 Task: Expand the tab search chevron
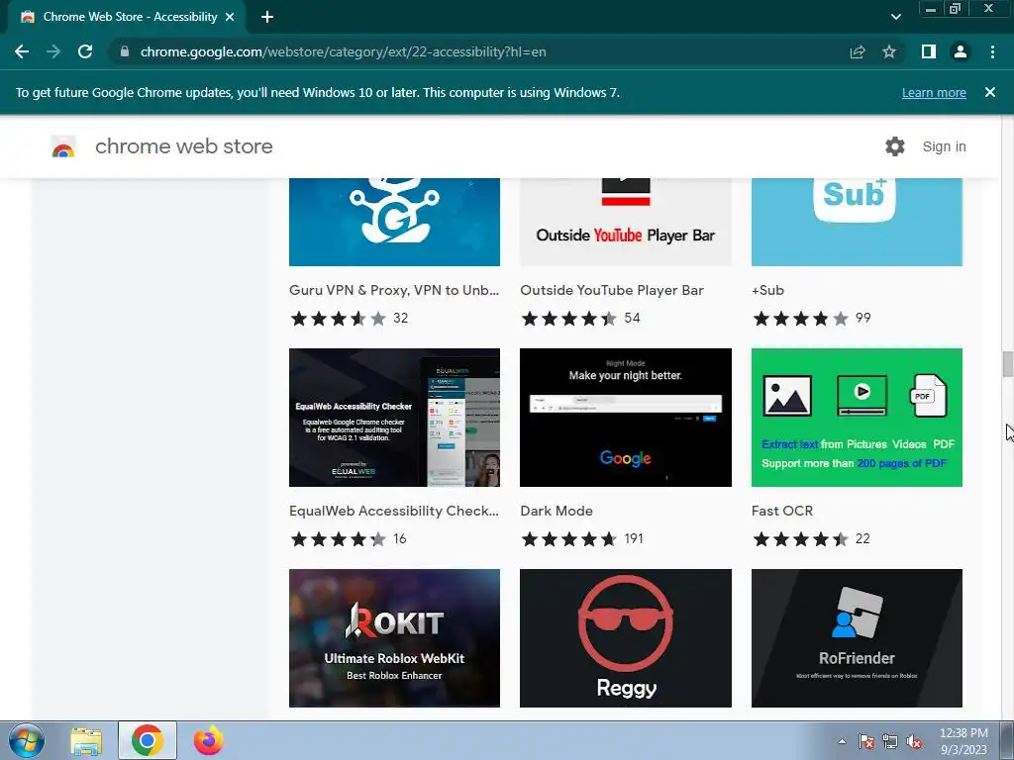point(895,17)
